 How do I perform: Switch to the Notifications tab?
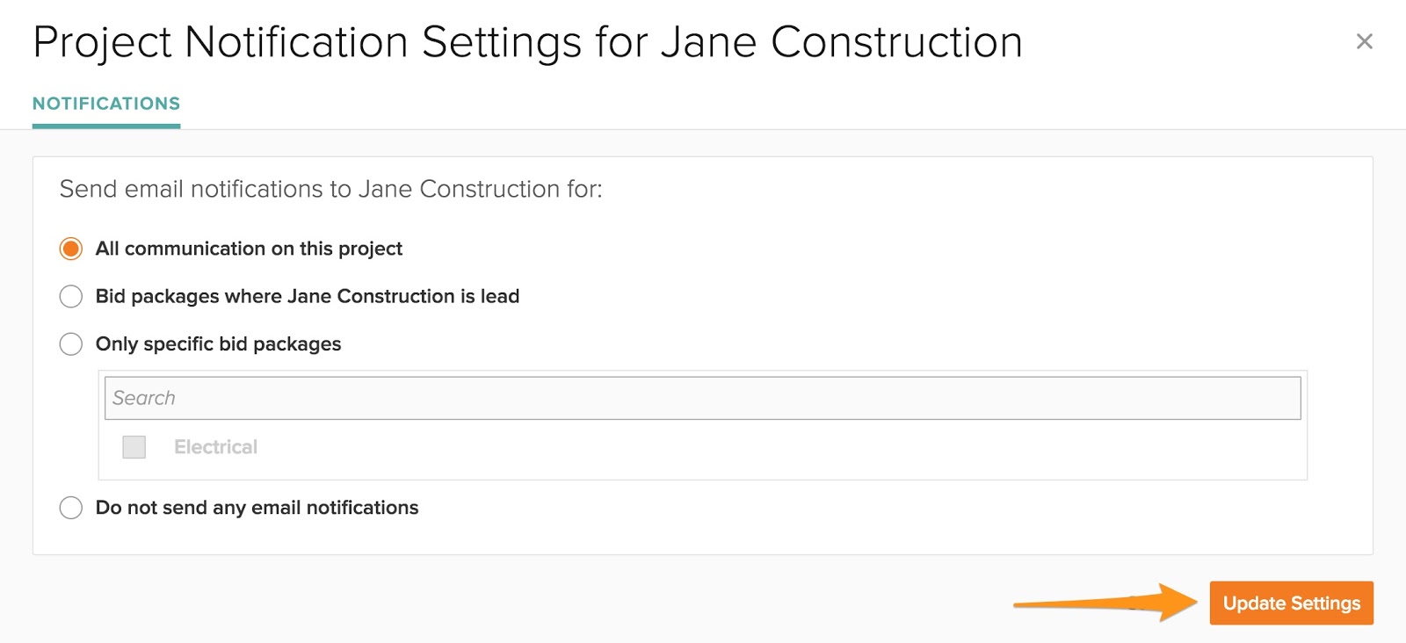(106, 104)
